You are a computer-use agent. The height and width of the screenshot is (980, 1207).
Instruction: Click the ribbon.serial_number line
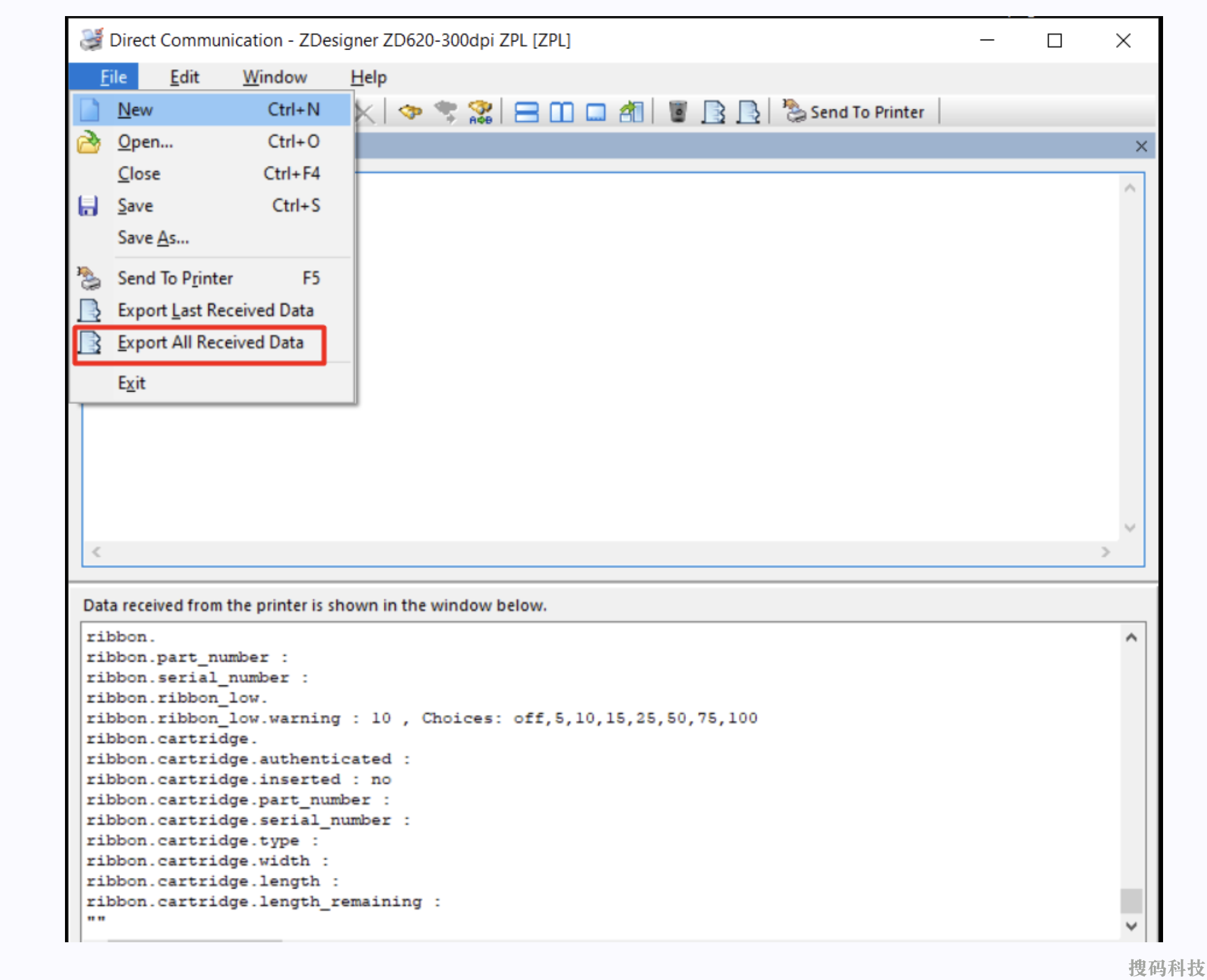coord(197,678)
